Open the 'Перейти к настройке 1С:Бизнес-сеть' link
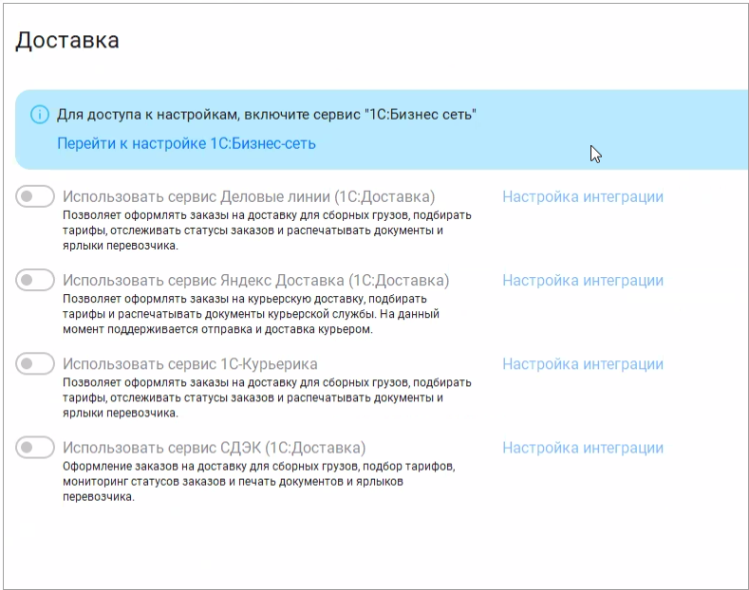This screenshot has height=590, width=749. tap(186, 143)
